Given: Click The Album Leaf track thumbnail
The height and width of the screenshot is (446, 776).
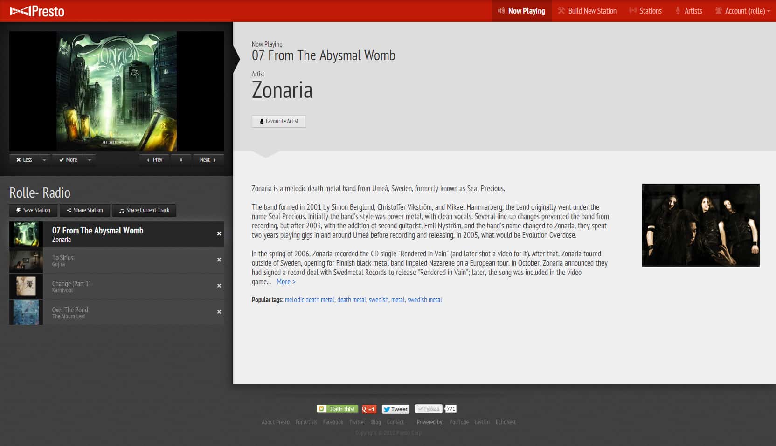Looking at the screenshot, I should tap(26, 312).
